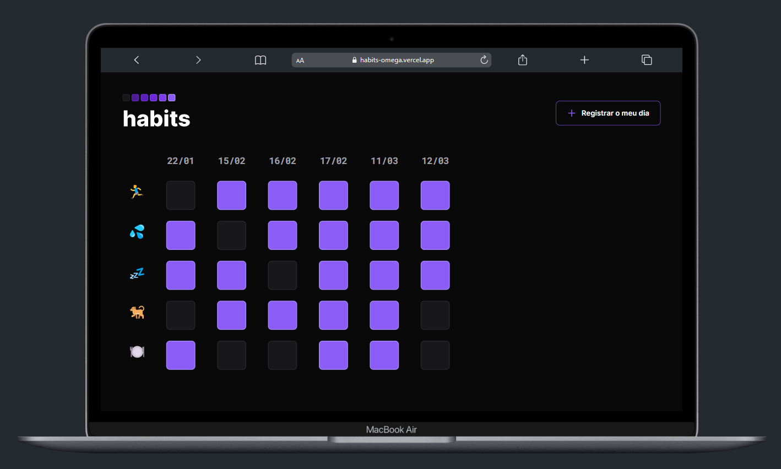
Task: Show all tabs overview icon
Action: (x=647, y=60)
